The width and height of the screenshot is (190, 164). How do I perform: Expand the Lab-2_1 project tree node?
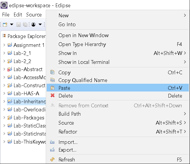point(4,53)
